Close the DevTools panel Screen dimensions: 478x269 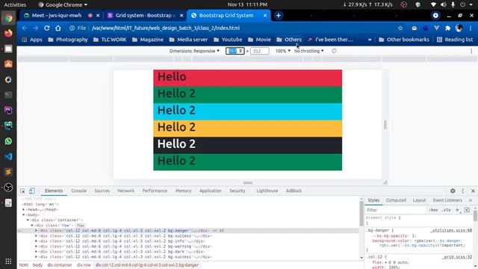click(473, 191)
